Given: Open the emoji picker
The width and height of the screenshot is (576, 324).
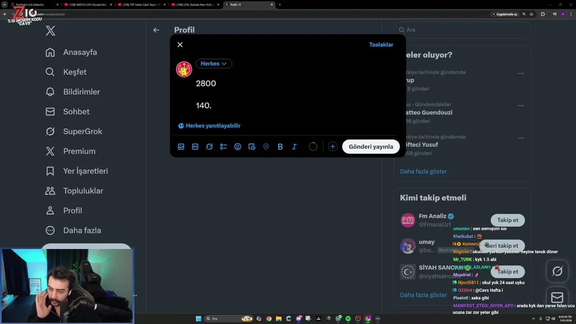Looking at the screenshot, I should pos(238,147).
